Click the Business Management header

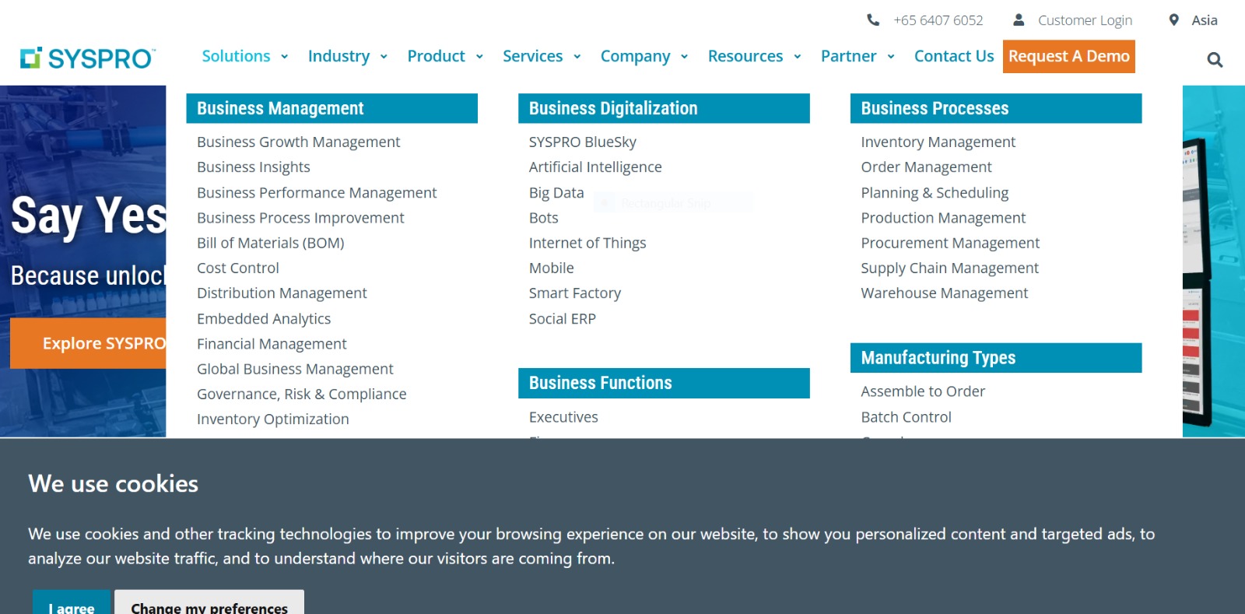[331, 108]
